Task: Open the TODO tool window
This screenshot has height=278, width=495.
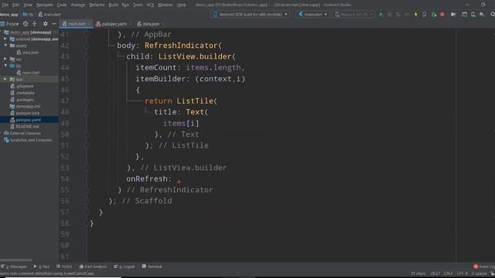Action: [x=64, y=266]
